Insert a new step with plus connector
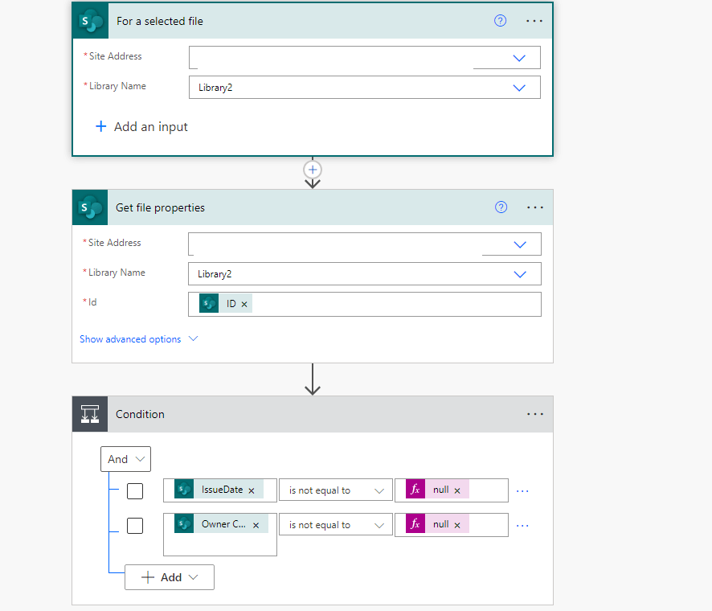This screenshot has width=712, height=611. click(313, 170)
